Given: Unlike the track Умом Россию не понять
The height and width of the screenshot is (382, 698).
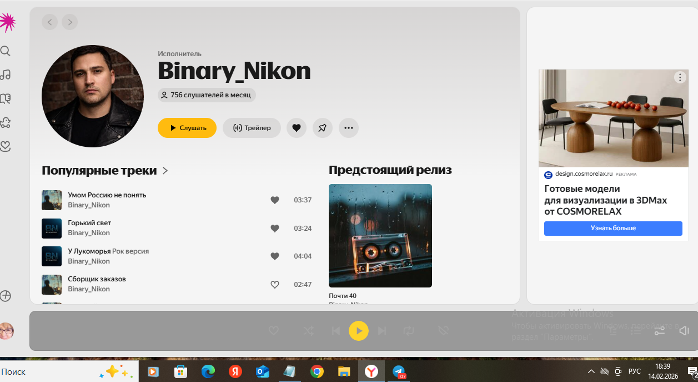Looking at the screenshot, I should pos(275,200).
